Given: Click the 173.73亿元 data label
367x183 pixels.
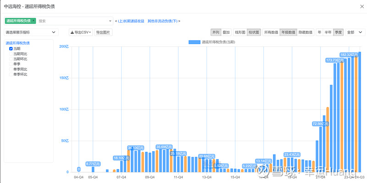Looking at the screenshot, I should [335, 60].
